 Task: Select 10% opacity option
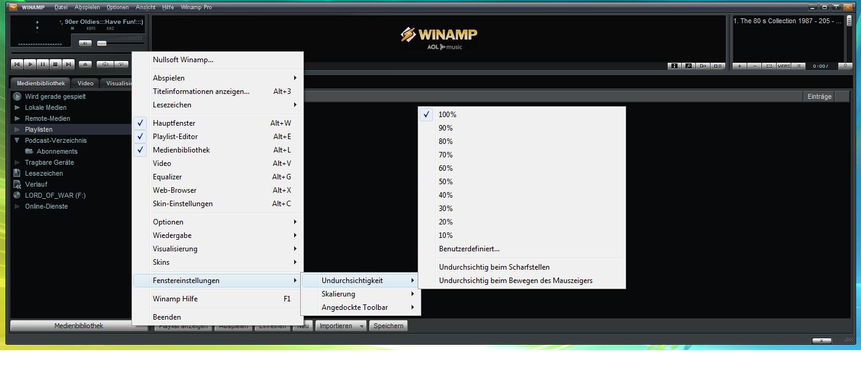pos(522,235)
